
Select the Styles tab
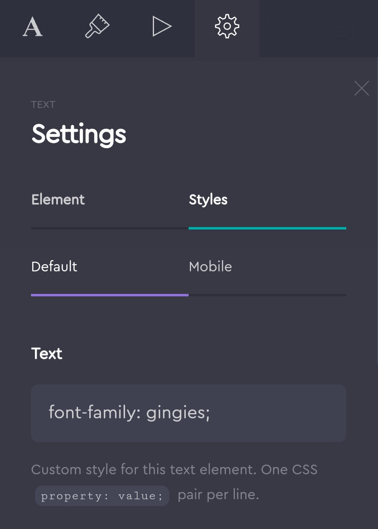208,200
